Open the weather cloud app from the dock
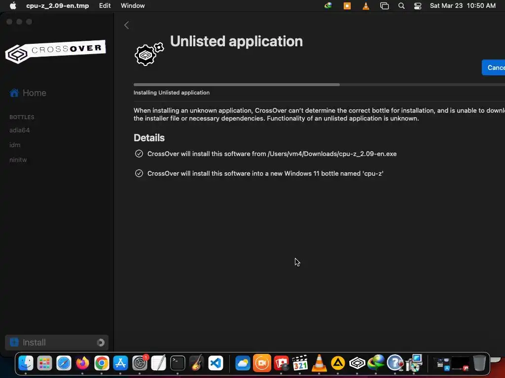This screenshot has height=378, width=505. click(x=243, y=364)
